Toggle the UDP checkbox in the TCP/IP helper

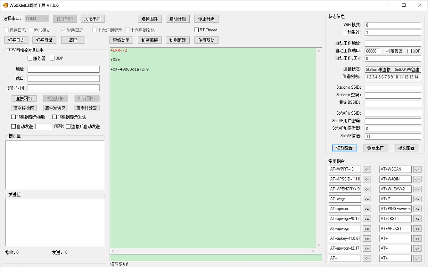click(52, 58)
